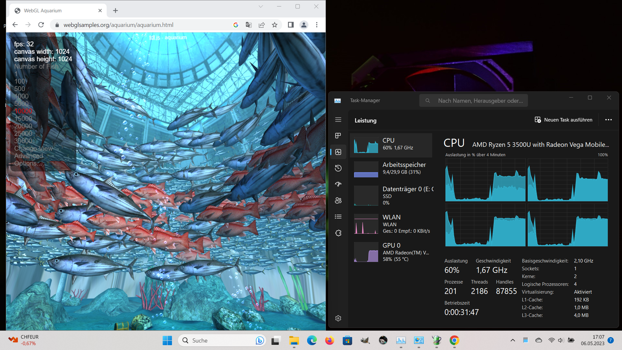Select 15000 fish count option
Screen dimensions: 622x350
(x=23, y=119)
